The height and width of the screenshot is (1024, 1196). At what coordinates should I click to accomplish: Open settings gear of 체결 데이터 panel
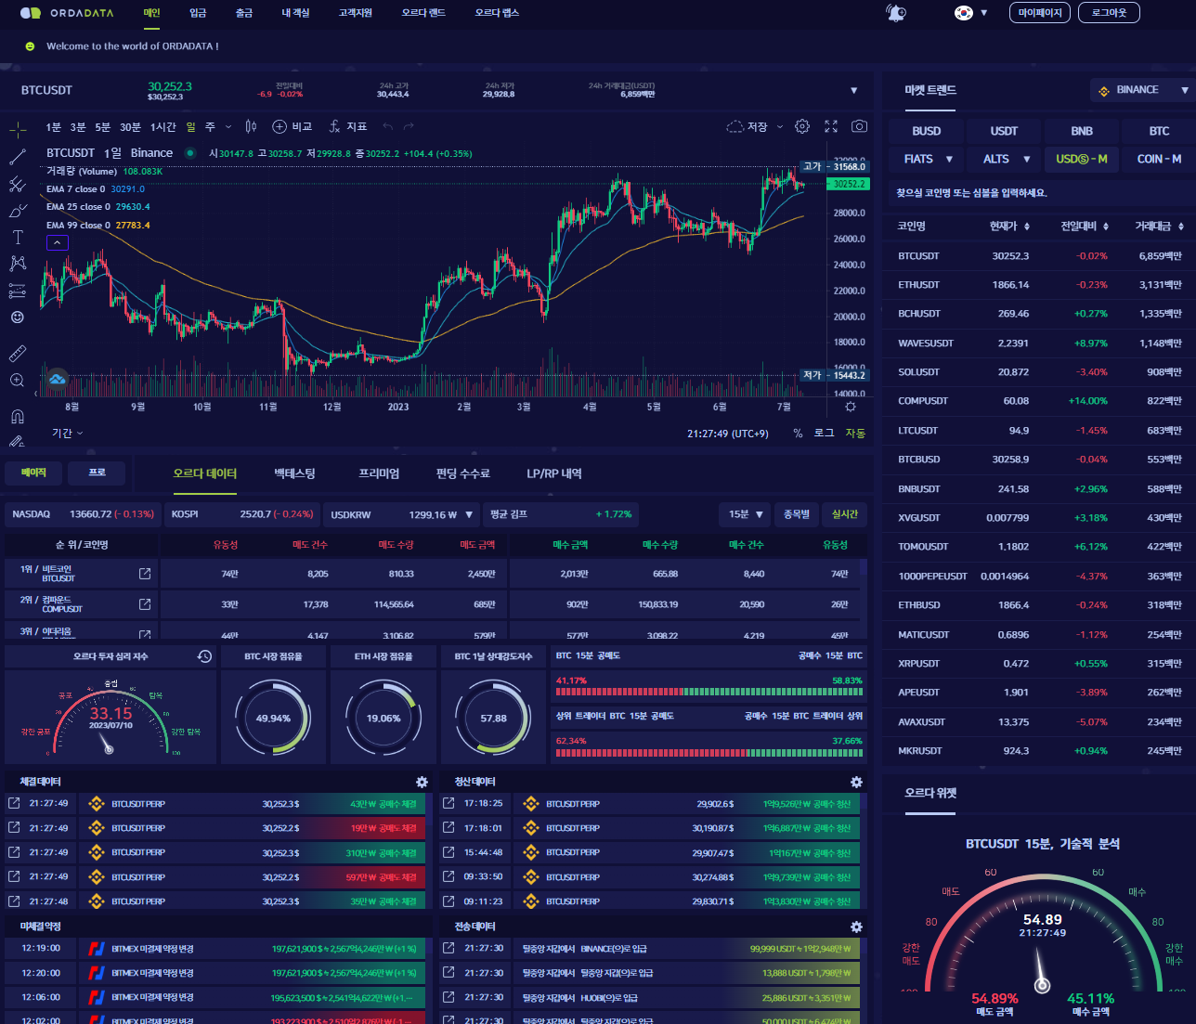(x=422, y=783)
